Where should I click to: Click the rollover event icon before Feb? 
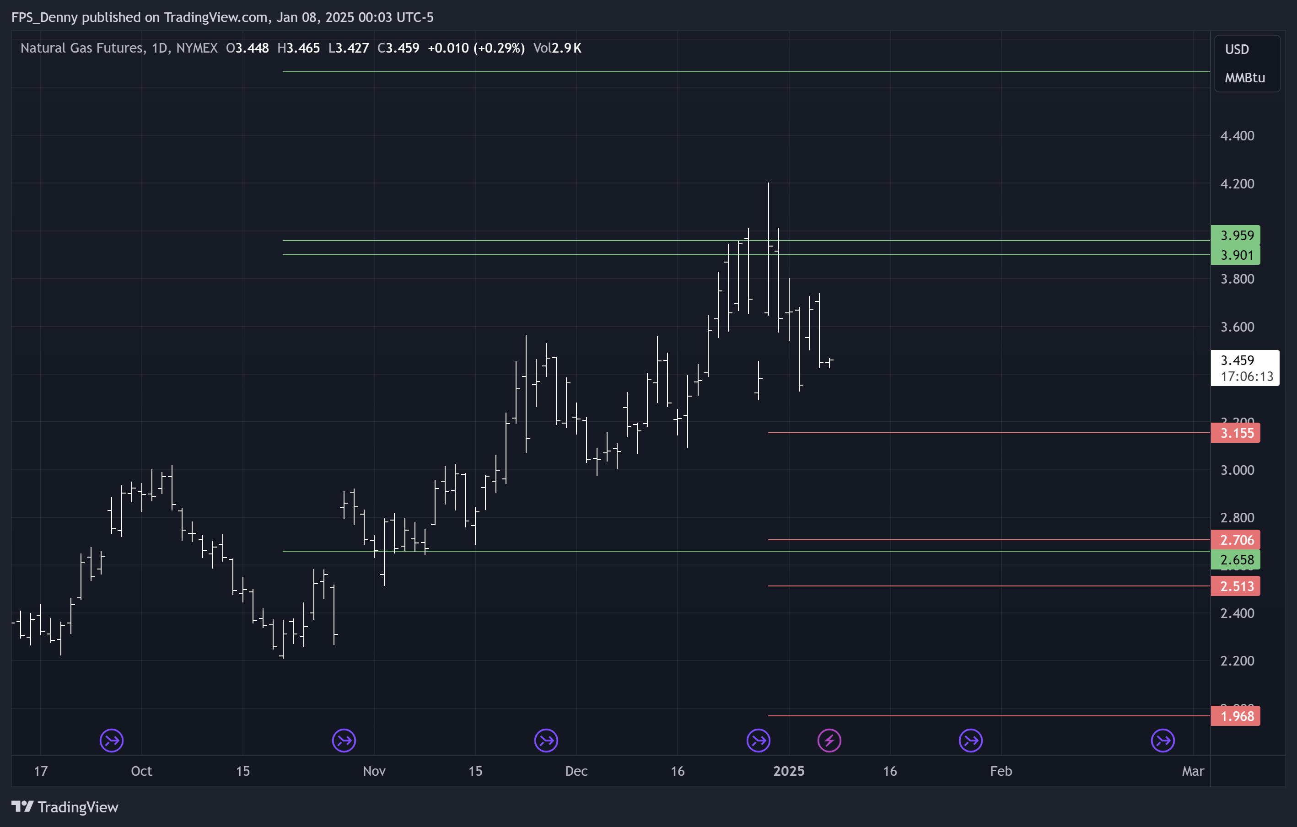[971, 741]
